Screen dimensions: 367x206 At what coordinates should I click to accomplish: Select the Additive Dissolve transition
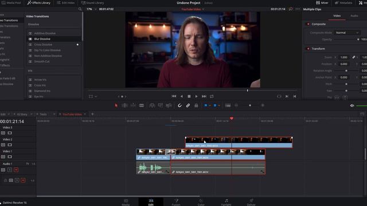point(54,33)
